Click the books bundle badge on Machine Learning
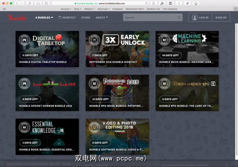This screenshot has width=238, height=167. 164,40
